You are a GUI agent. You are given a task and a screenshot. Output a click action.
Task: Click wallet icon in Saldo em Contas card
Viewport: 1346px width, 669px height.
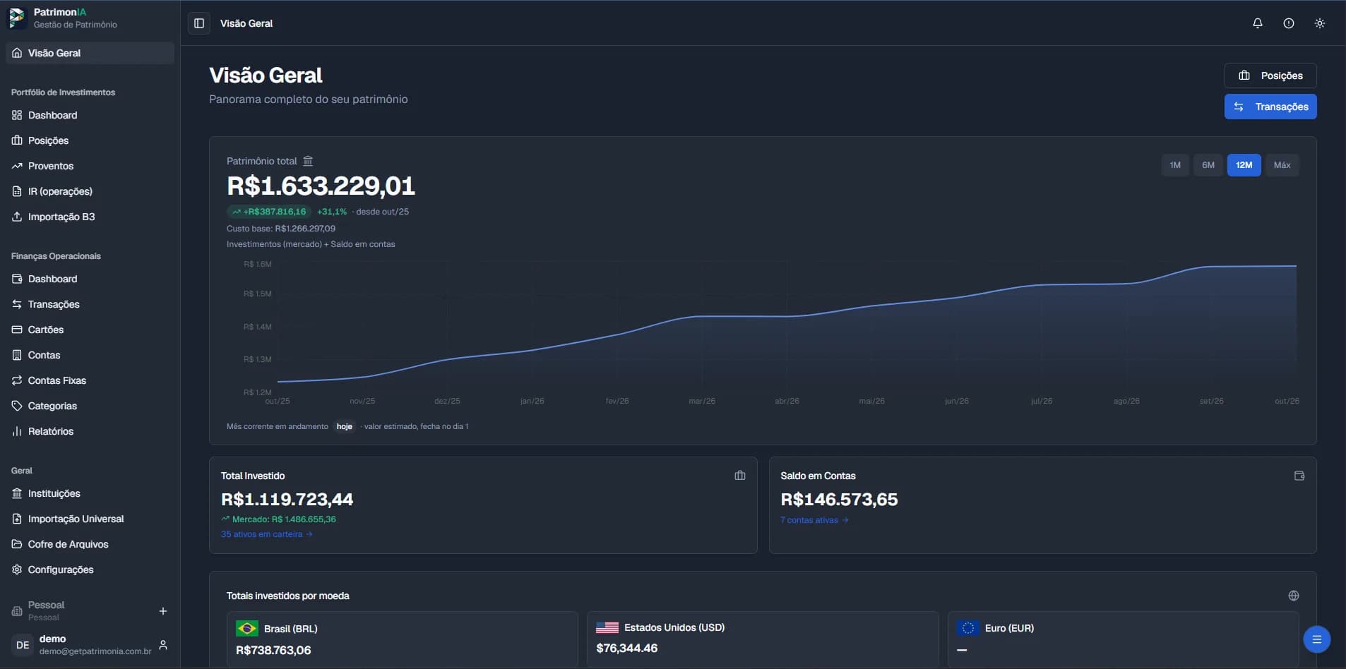coord(1299,476)
